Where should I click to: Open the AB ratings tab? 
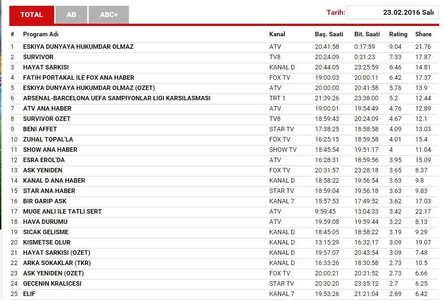(x=71, y=15)
